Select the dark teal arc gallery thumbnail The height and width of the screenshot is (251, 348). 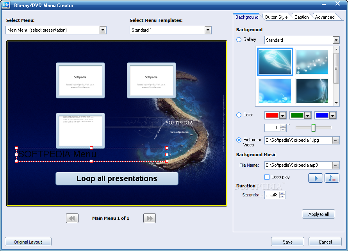point(312,91)
